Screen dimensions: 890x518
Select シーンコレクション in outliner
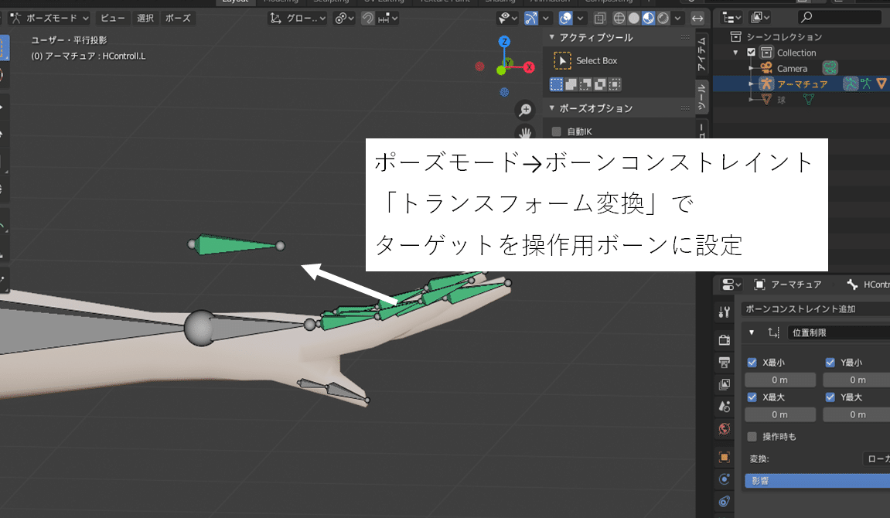(784, 37)
